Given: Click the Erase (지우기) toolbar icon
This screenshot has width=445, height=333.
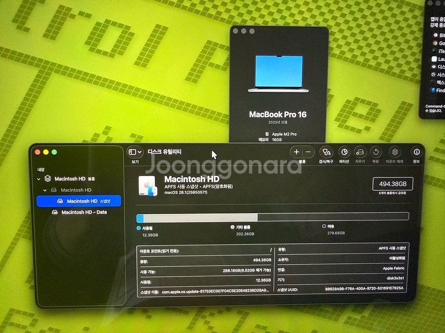Looking at the screenshot, I should pyautogui.click(x=360, y=152).
